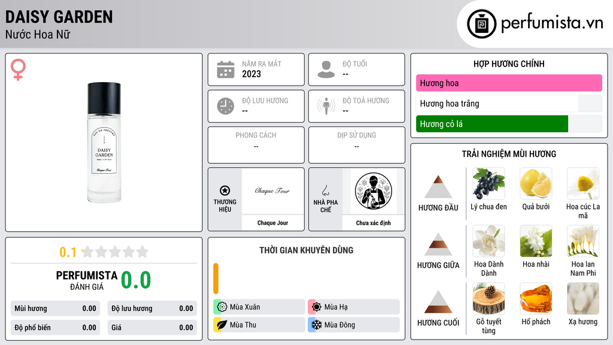Click the person icon beside Độ tuổi
This screenshot has height=345, width=613.
[x=326, y=69]
